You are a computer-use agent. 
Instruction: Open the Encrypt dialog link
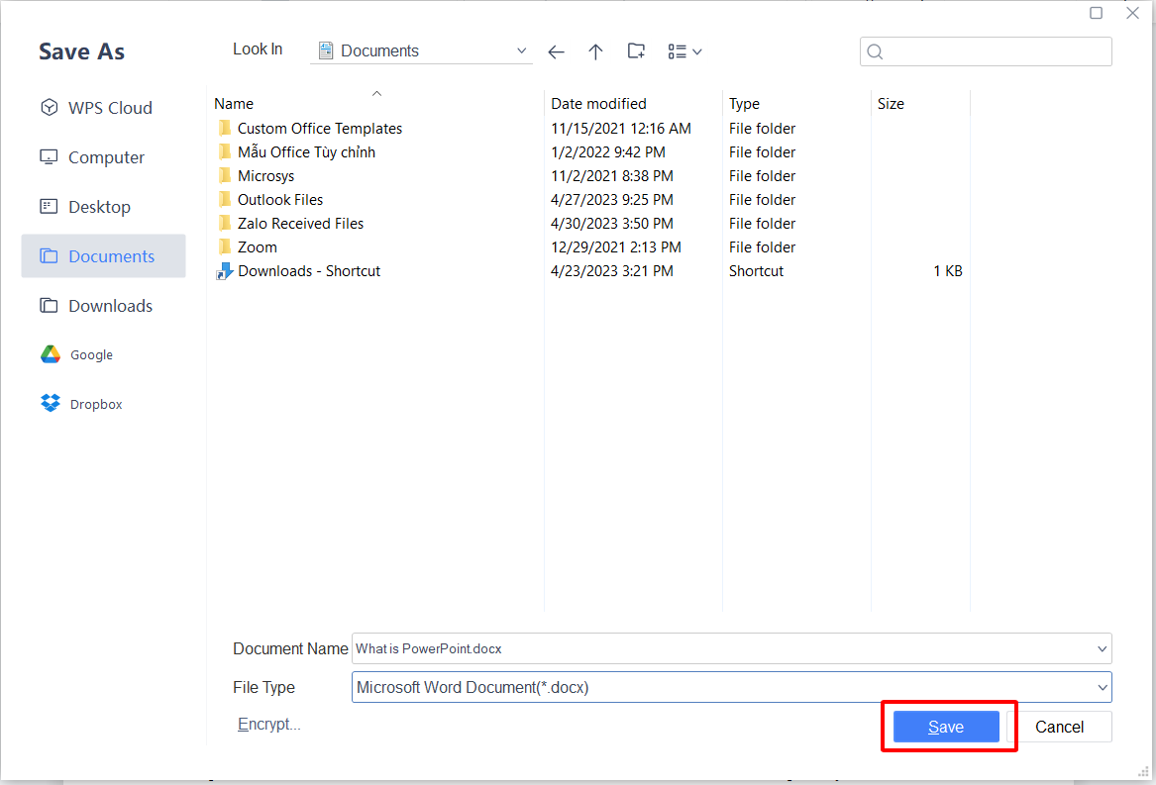click(x=268, y=724)
